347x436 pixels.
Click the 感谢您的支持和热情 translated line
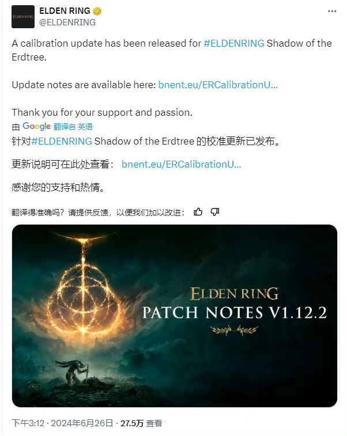point(58,187)
